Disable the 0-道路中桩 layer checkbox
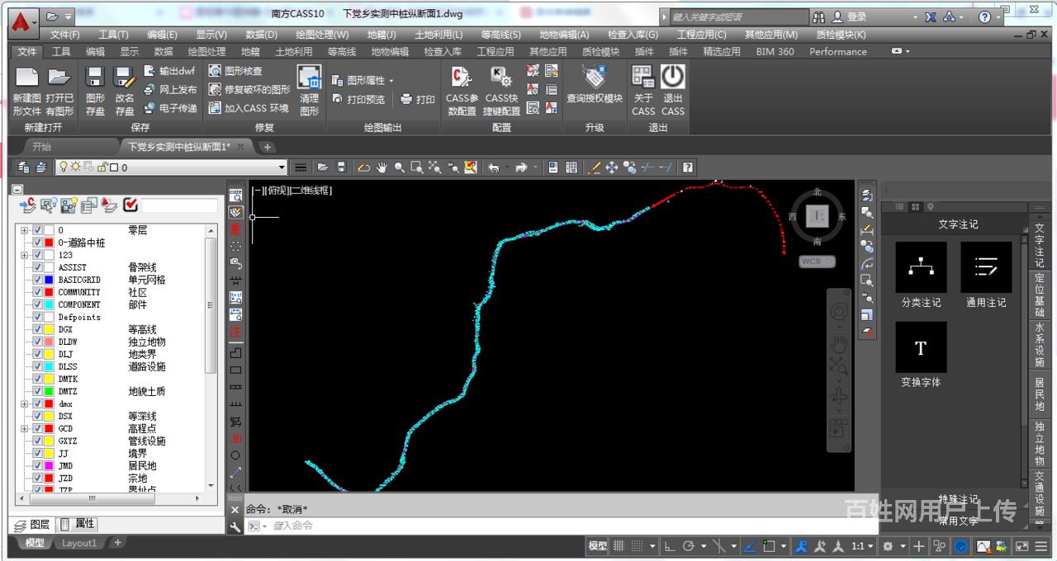The width and height of the screenshot is (1057, 561). (37, 242)
